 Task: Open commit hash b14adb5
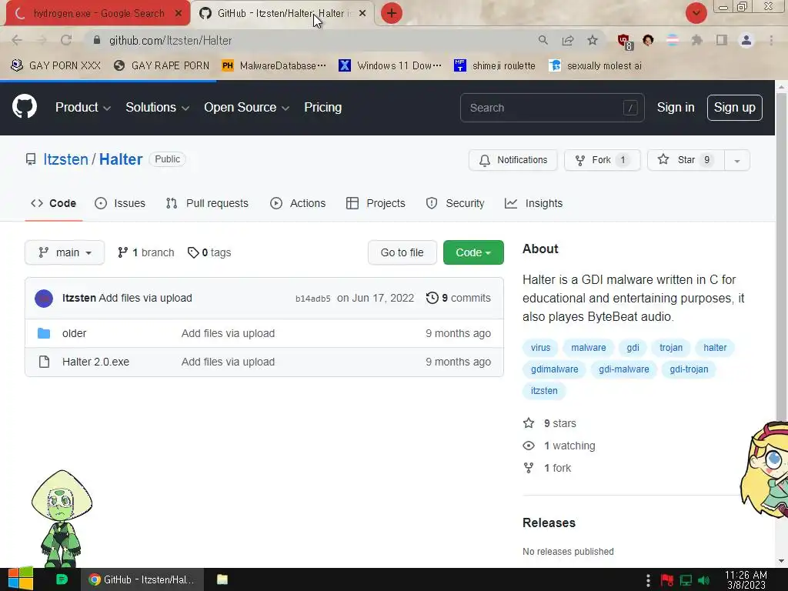click(312, 299)
